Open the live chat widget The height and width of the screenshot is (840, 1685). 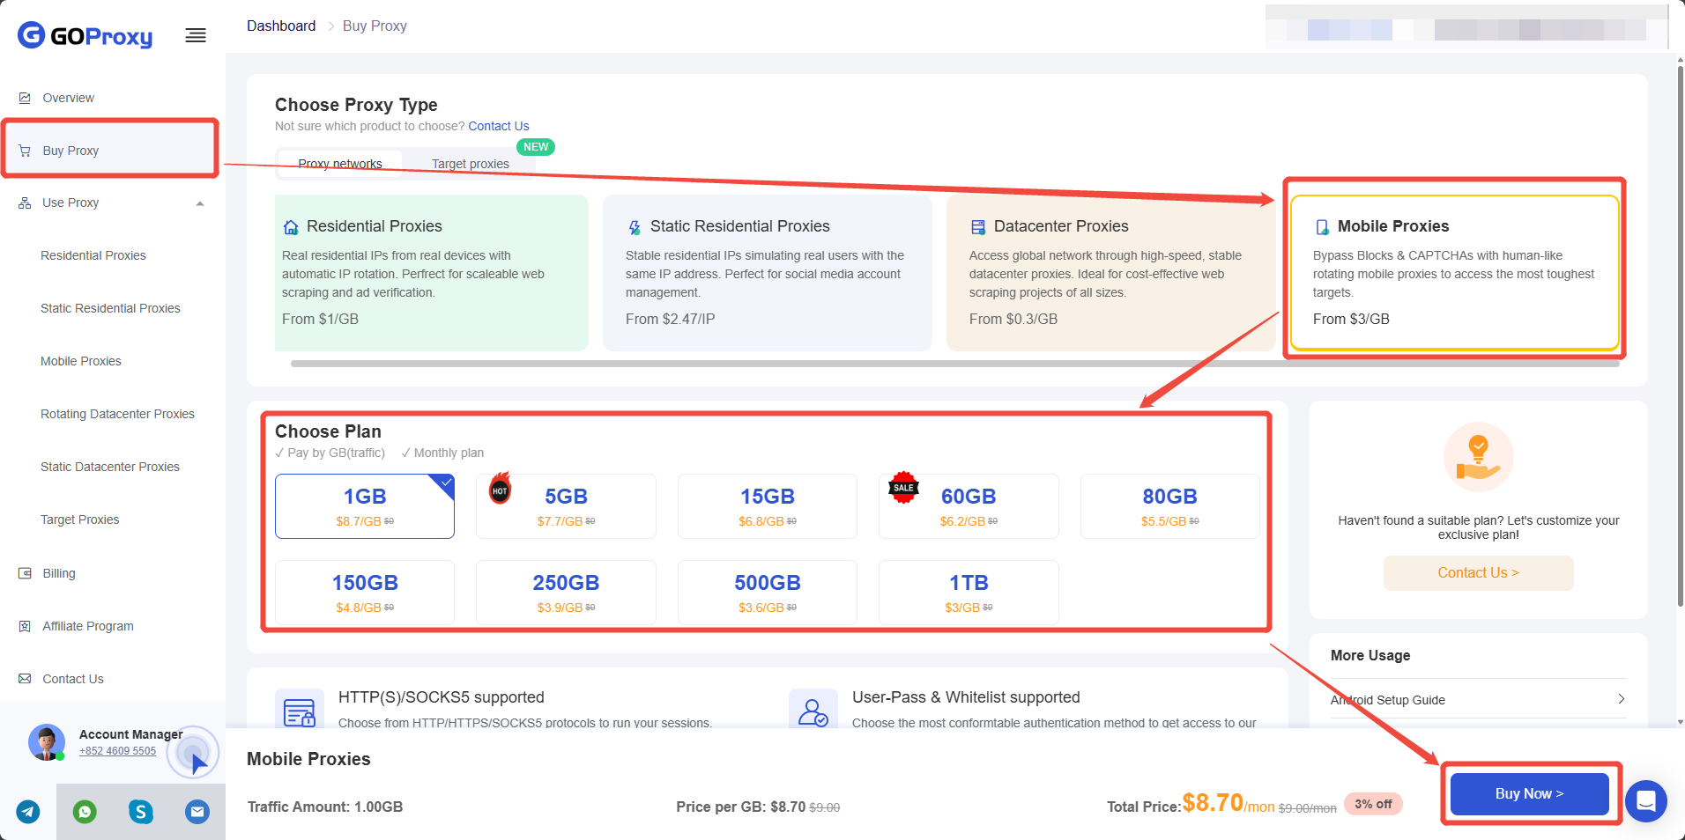pos(1646,801)
